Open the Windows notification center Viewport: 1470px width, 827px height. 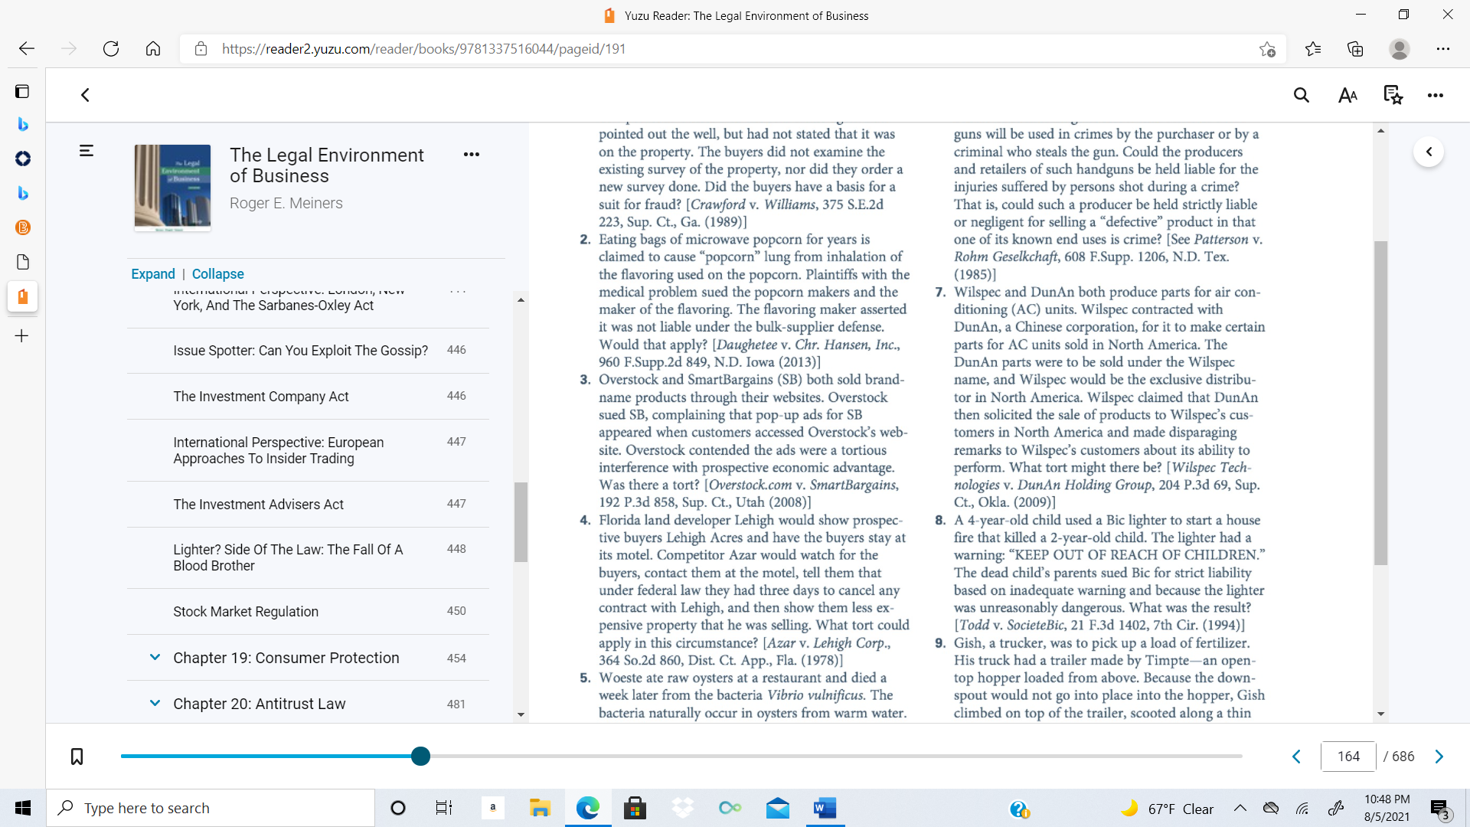tap(1440, 809)
